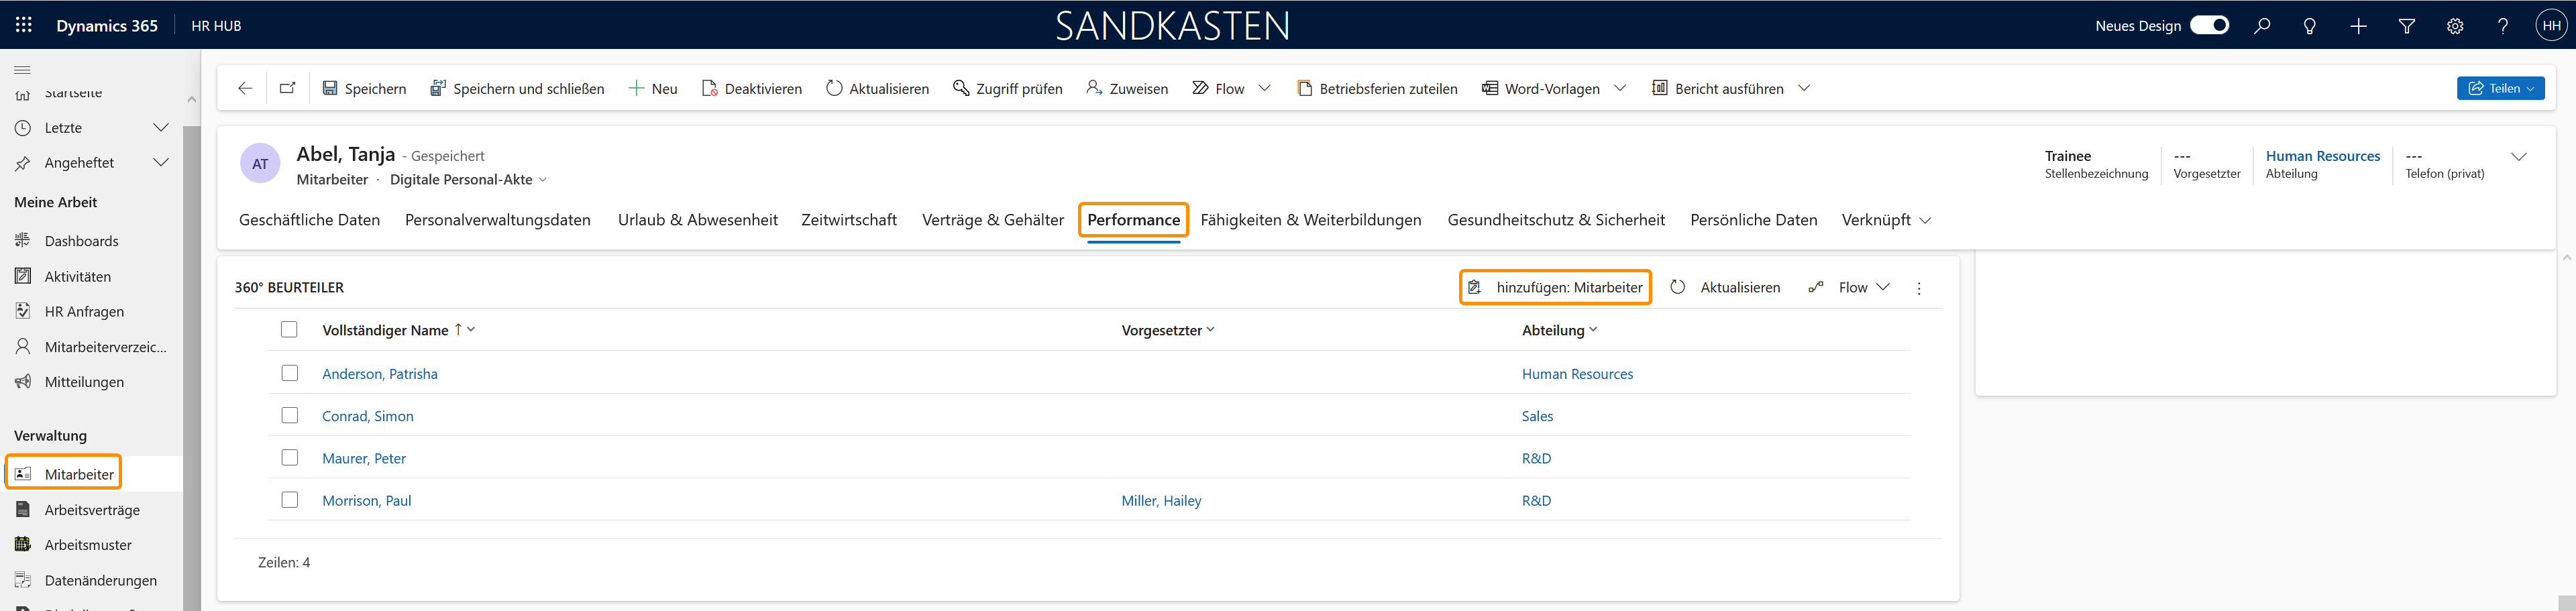
Task: Open the Verknüpft tab dropdown
Action: (x=1885, y=220)
